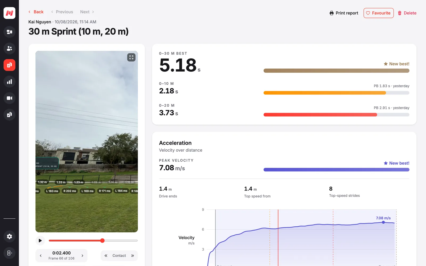The width and height of the screenshot is (426, 266).
Task: Open the app logo home icon
Action: coord(9,13)
